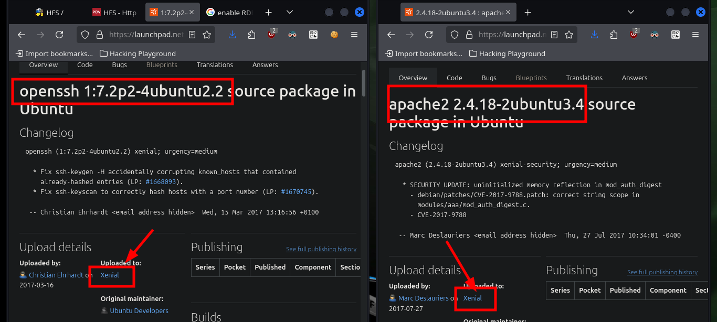Open downloads panel in left browser window
This screenshot has height=322, width=717.
233,35
